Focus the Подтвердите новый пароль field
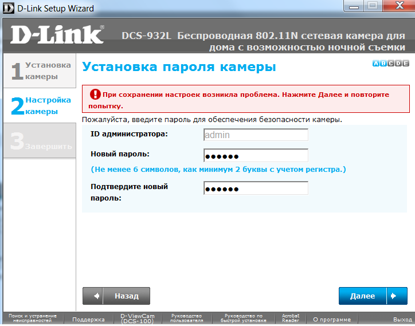The width and height of the screenshot is (415, 326). coord(256,189)
